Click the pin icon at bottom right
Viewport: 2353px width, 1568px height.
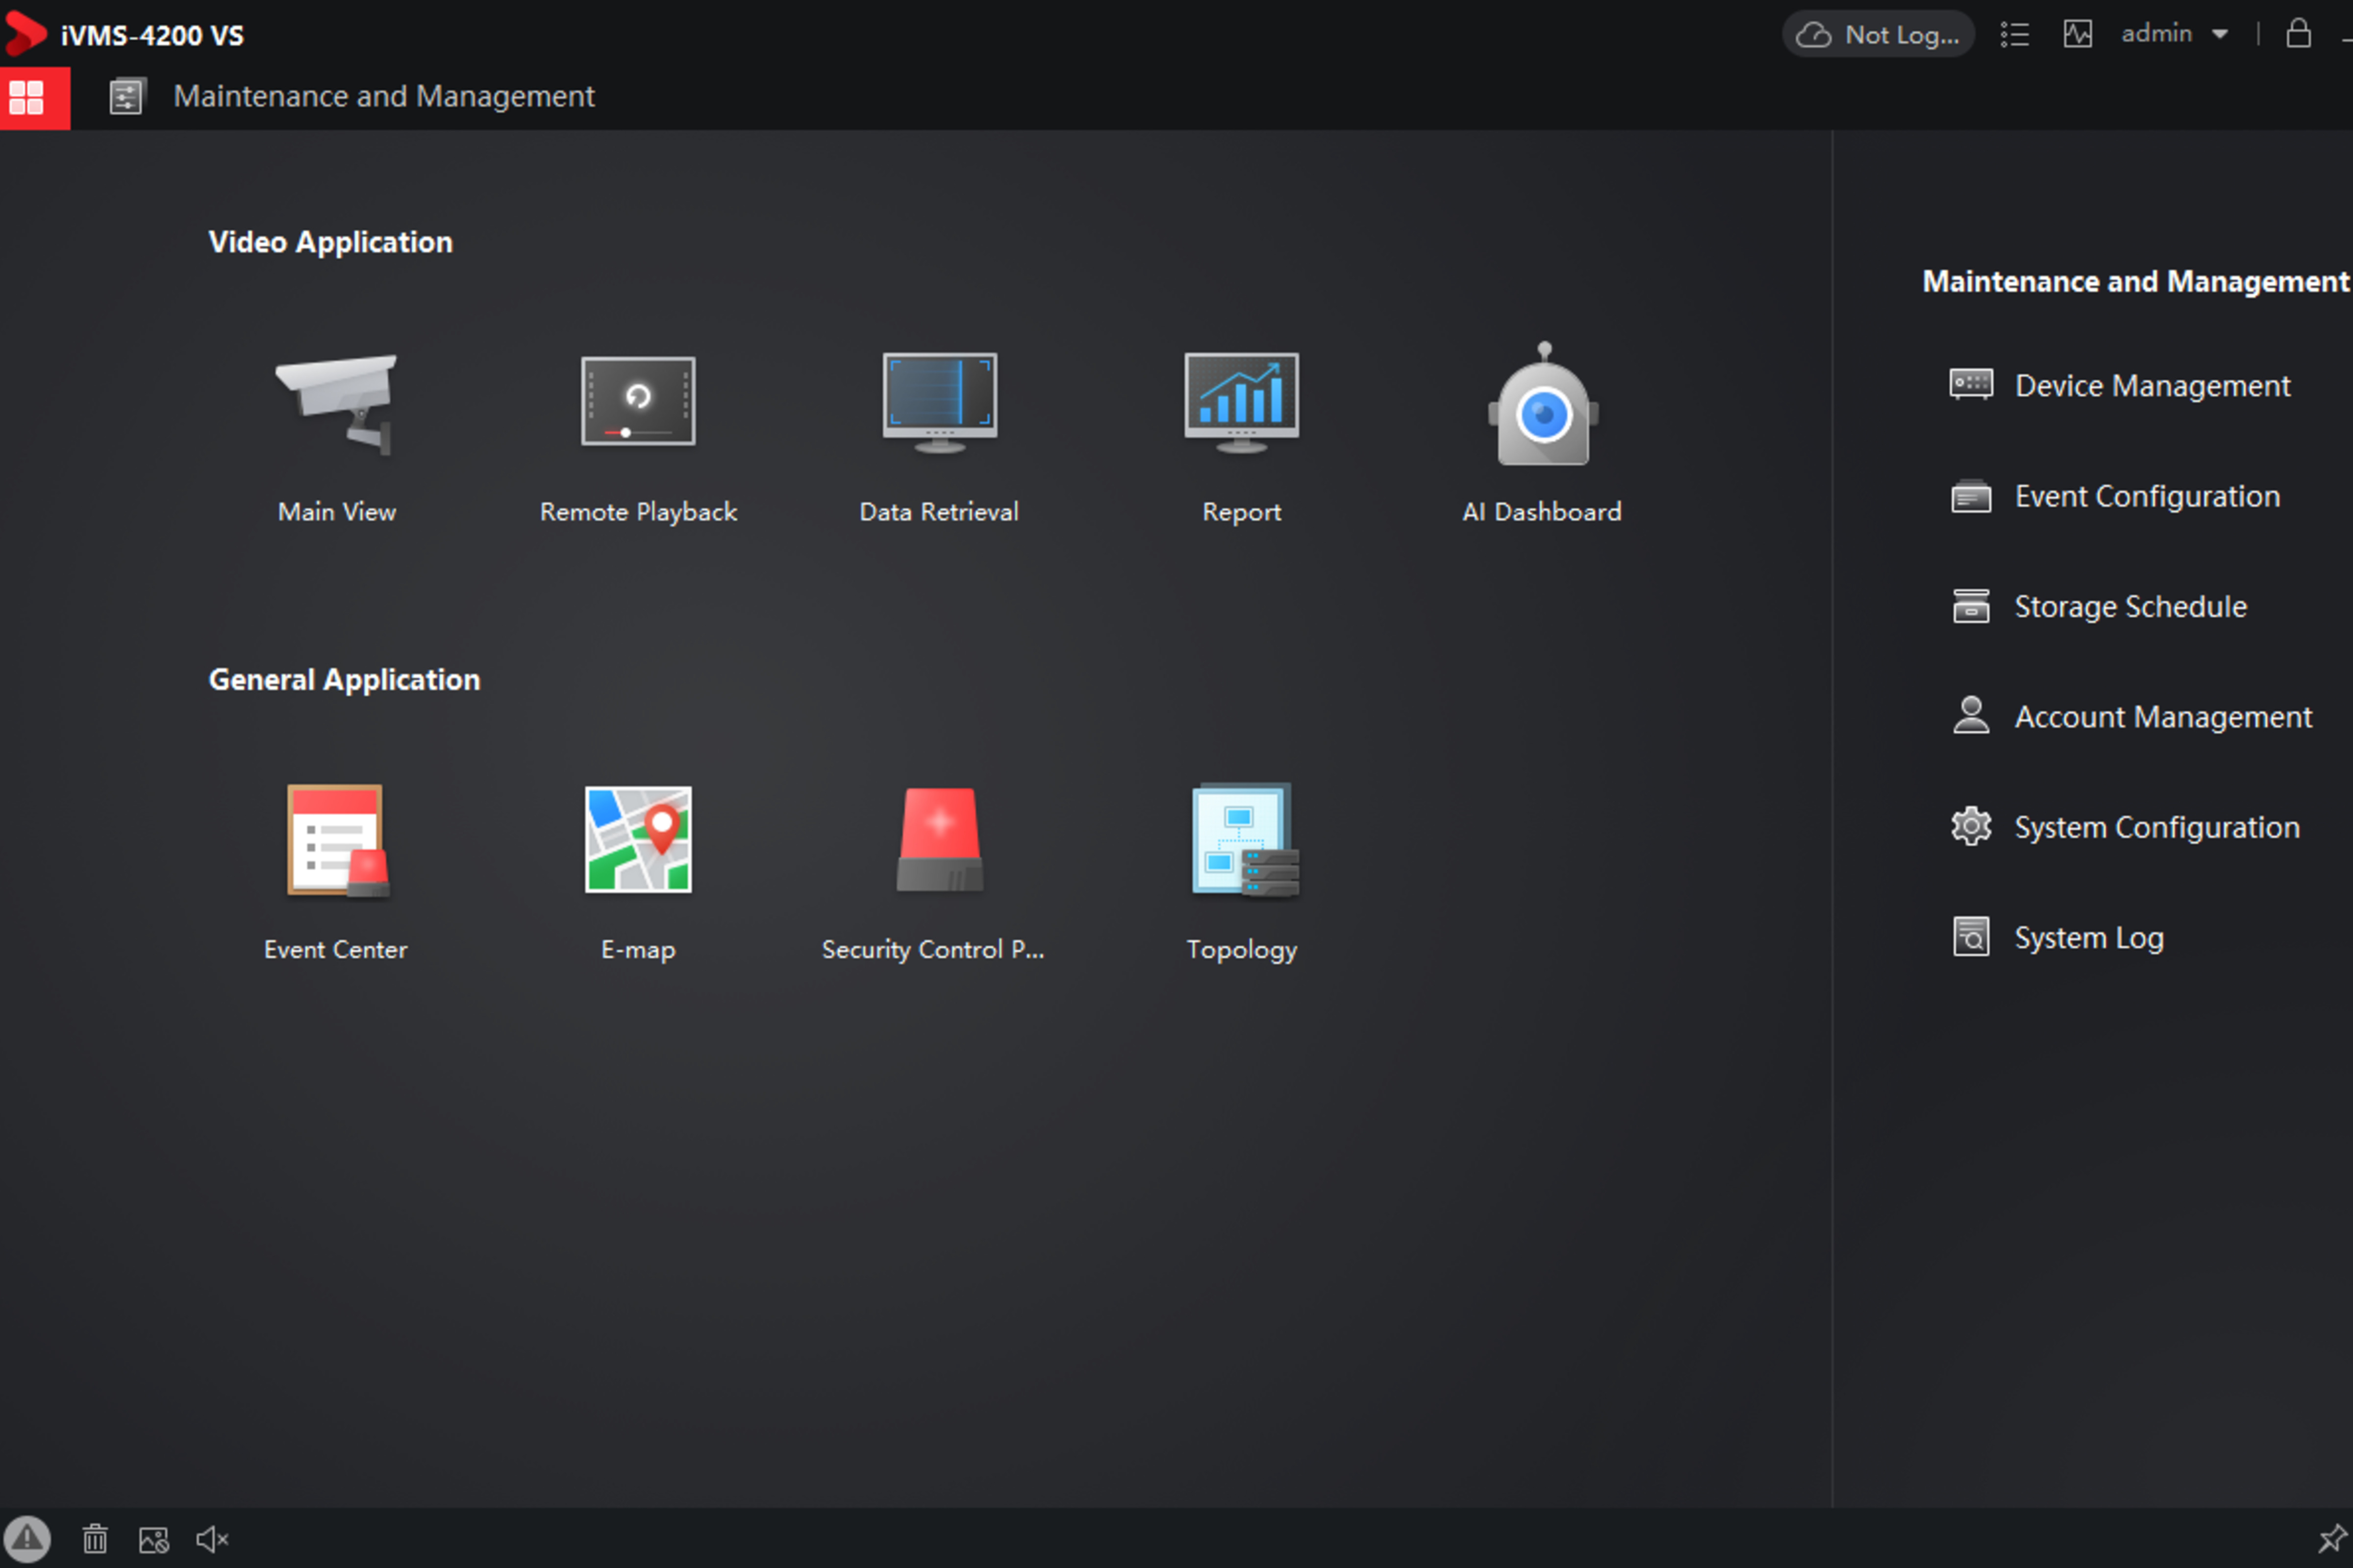2332,1538
